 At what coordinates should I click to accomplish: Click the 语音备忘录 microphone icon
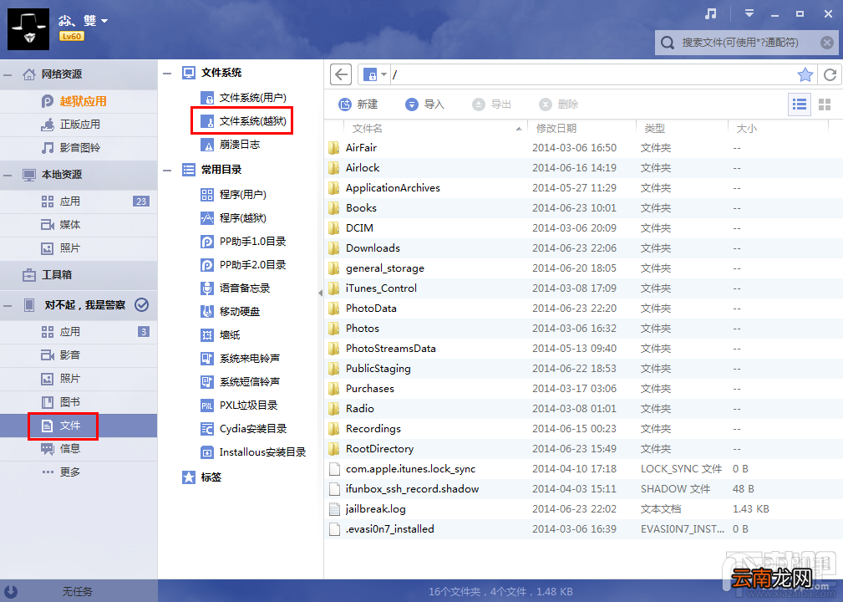coord(207,288)
